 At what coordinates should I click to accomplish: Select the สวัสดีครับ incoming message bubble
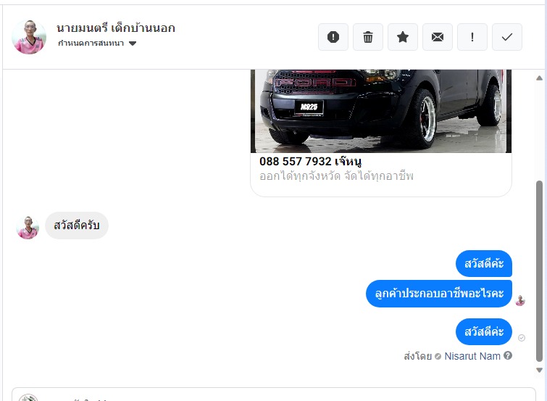click(x=77, y=226)
